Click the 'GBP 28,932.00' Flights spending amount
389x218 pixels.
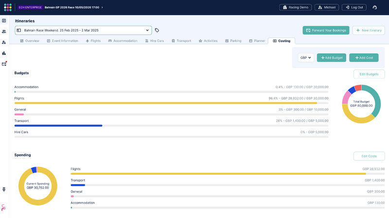point(373,169)
